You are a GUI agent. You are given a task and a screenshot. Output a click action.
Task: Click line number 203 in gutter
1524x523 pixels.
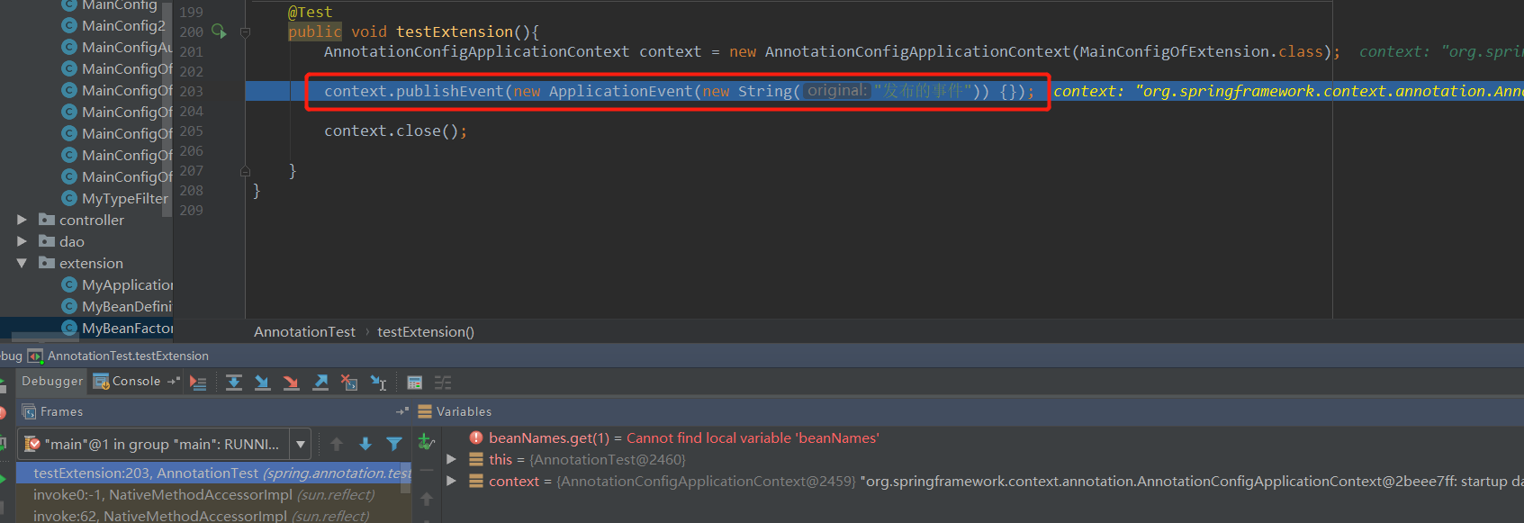[192, 92]
